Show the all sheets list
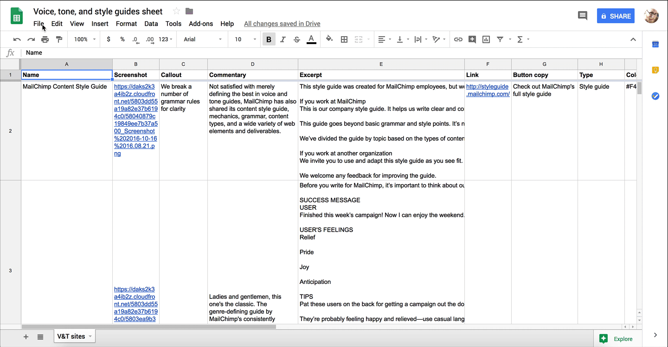Viewport: 668px width, 347px height. coord(40,337)
